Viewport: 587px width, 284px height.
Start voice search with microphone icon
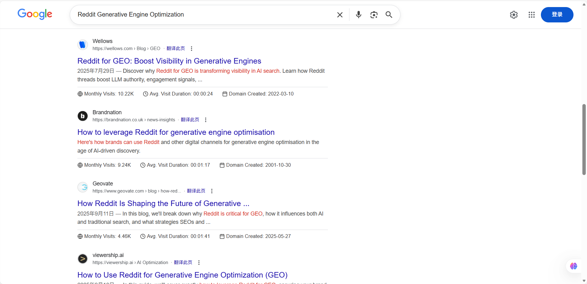358,15
